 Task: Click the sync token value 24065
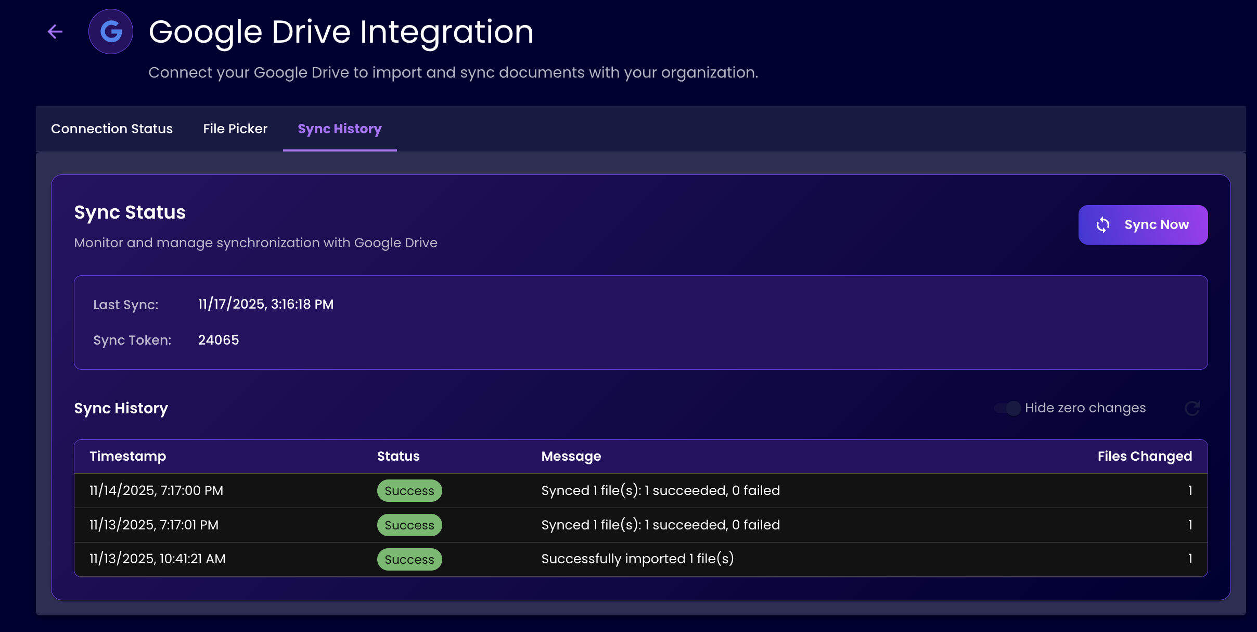pyautogui.click(x=219, y=340)
